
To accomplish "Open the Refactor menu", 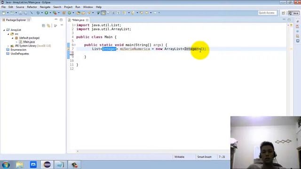I will click(x=32, y=7).
